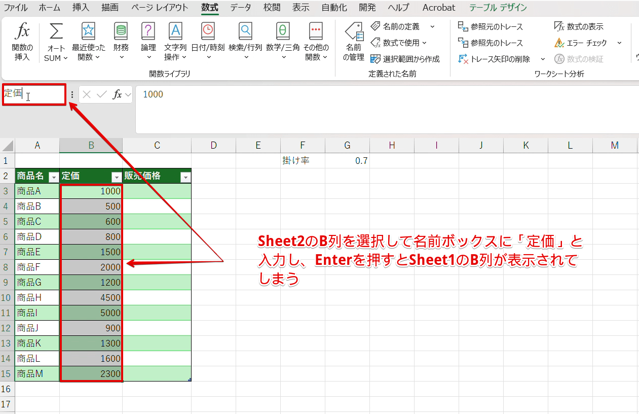Open the 最近使った関数 star icon
639x414 pixels.
point(89,31)
